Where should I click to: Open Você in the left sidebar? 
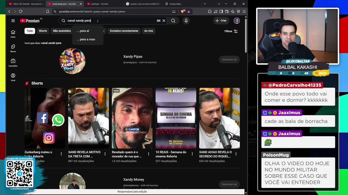[x=13, y=77]
